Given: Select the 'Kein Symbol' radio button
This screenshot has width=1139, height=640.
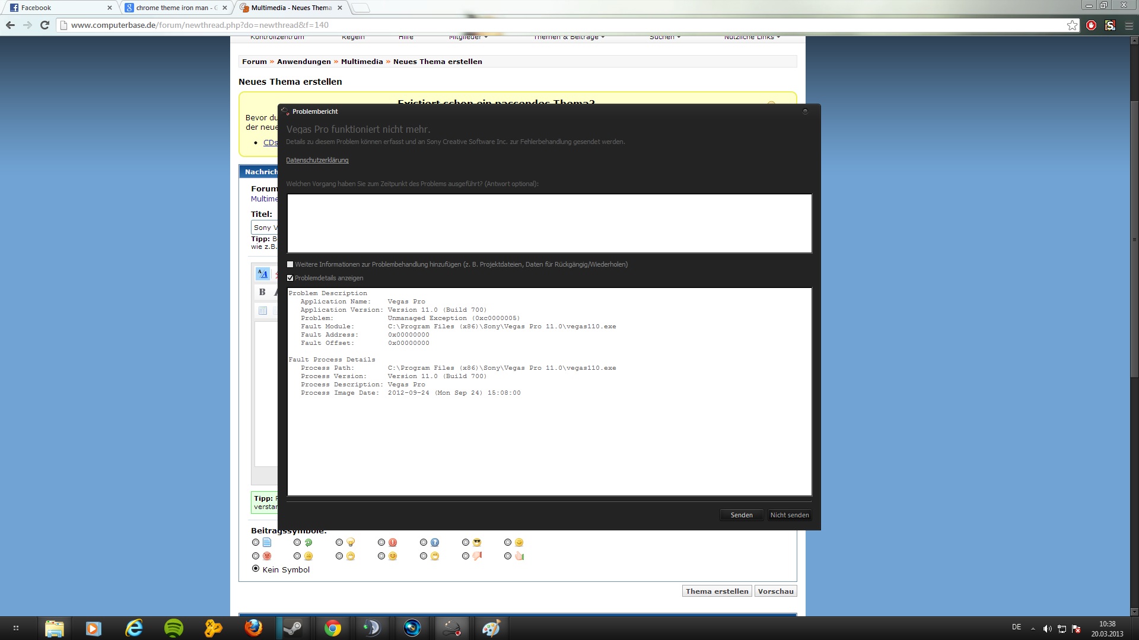Looking at the screenshot, I should [x=256, y=569].
